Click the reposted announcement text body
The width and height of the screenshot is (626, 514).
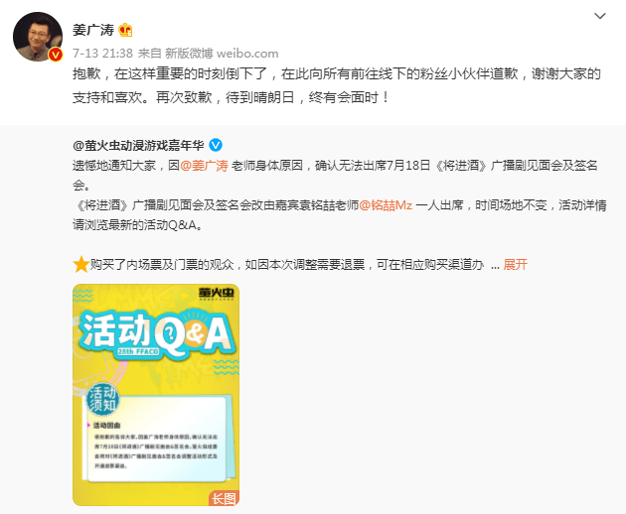click(340, 215)
